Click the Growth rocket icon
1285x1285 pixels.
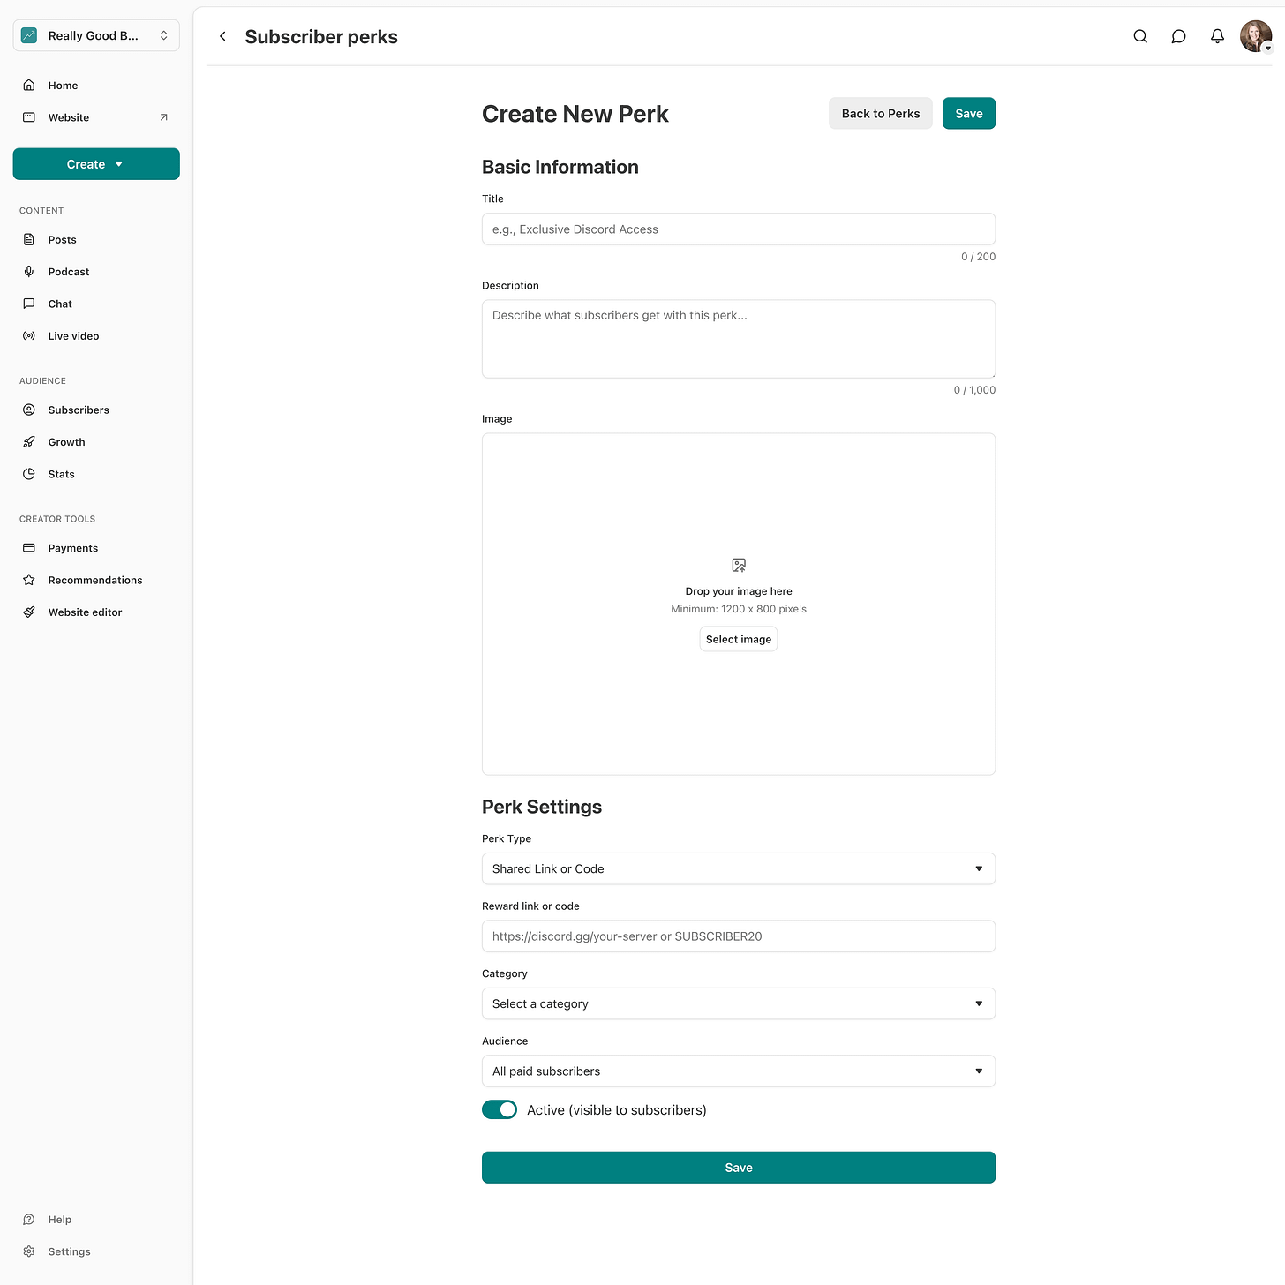(x=29, y=442)
